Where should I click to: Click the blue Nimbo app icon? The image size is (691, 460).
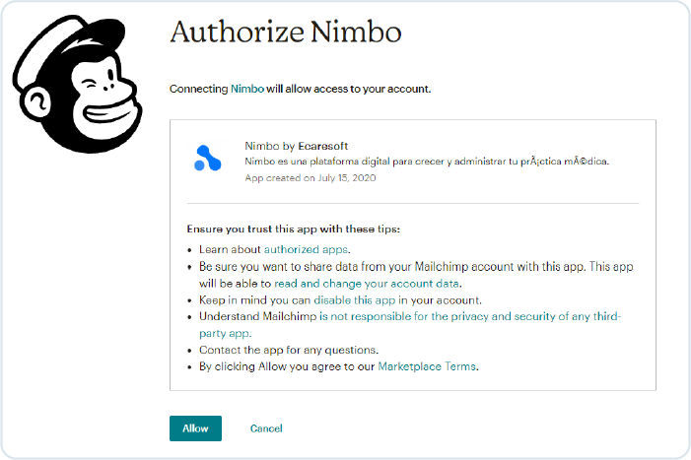point(208,158)
